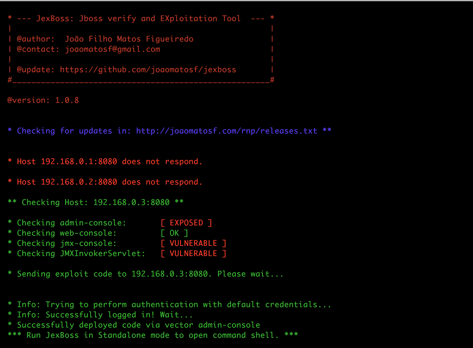
Task: Open the releases.txt update check URL
Action: 227,131
